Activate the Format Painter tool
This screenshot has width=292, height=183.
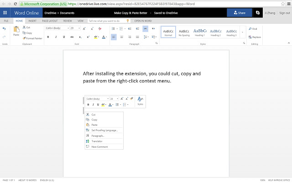click(x=32, y=38)
